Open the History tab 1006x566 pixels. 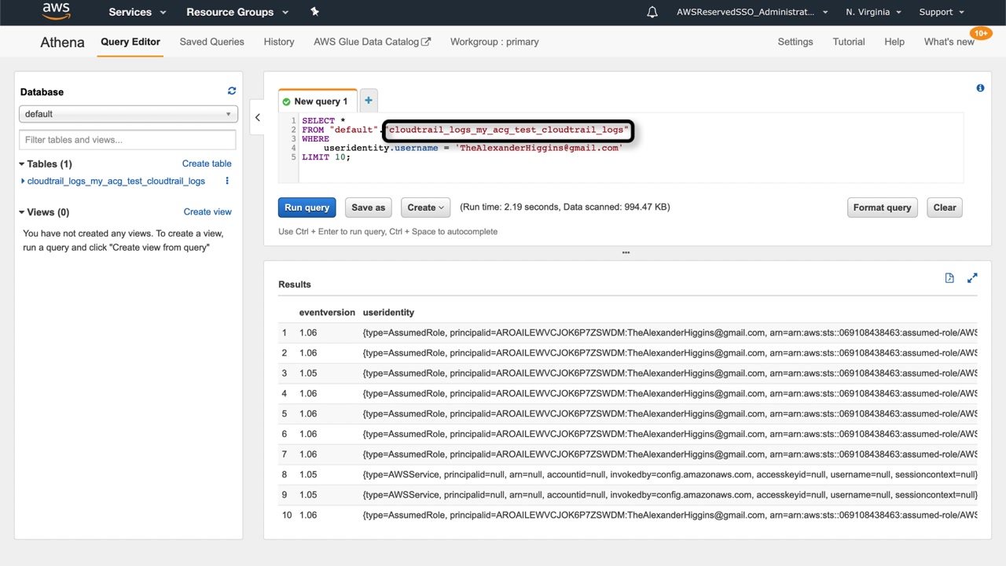279,42
